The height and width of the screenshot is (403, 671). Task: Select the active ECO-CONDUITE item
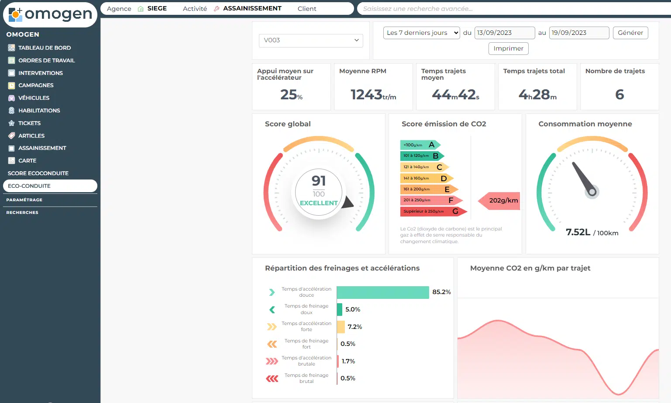50,186
